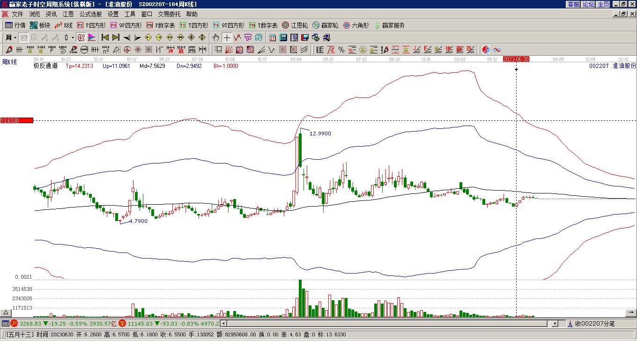Open the P数字表 tool

(161, 25)
